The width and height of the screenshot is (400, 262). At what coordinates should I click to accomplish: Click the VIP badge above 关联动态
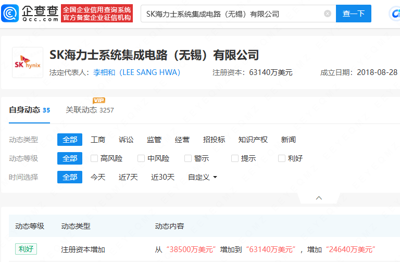(x=99, y=101)
